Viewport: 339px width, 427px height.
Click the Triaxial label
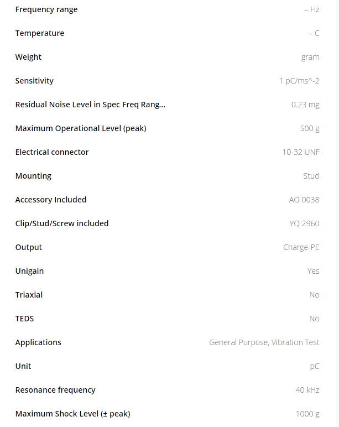click(x=29, y=295)
